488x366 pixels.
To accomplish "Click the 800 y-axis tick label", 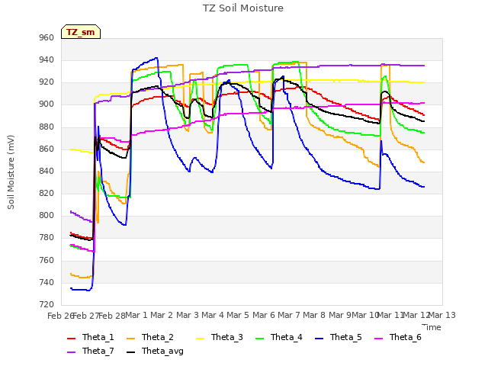I will (x=47, y=215).
